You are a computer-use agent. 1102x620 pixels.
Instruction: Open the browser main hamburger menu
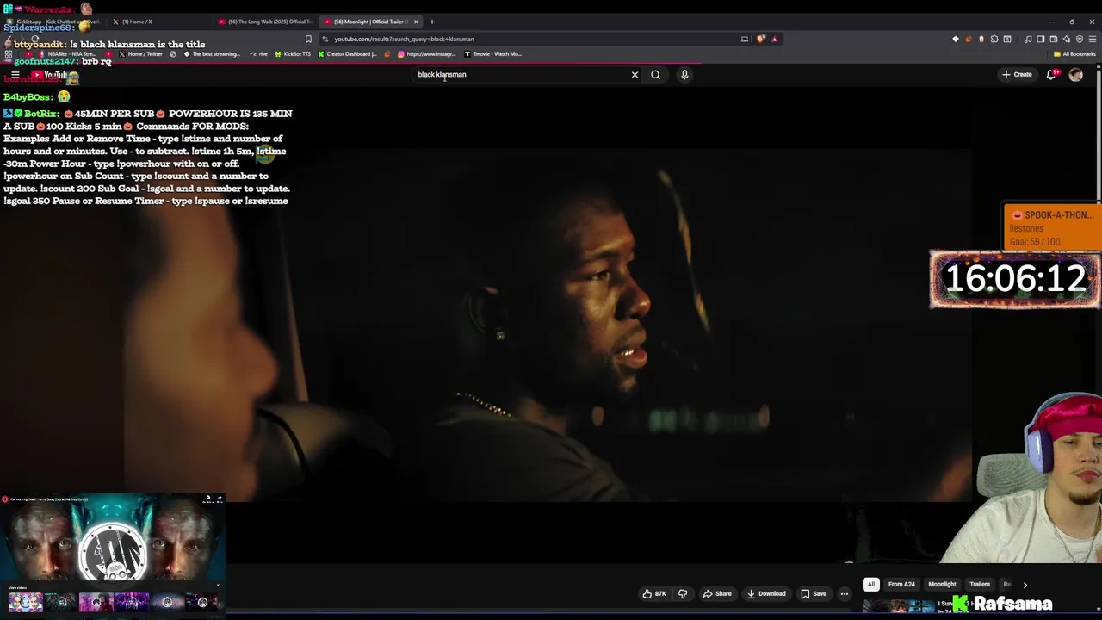(x=1093, y=39)
